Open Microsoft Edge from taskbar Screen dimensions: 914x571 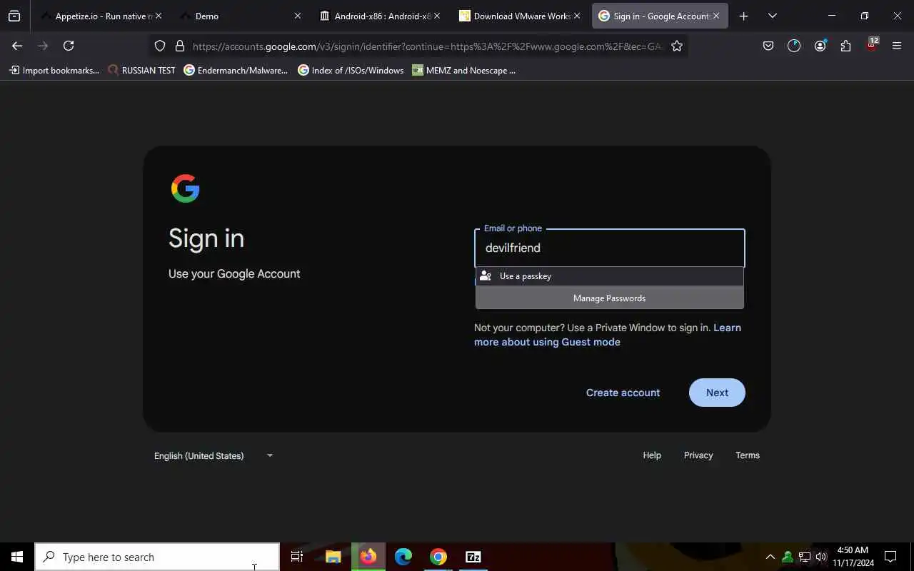pyautogui.click(x=403, y=557)
